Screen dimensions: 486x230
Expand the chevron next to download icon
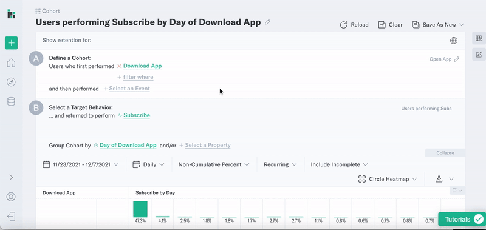(451, 179)
